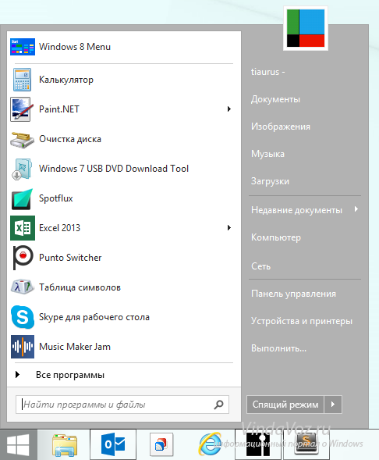Open Windows 7 USB DVD Download Tool icon
Screen dimensions: 379x460
(x=22, y=169)
